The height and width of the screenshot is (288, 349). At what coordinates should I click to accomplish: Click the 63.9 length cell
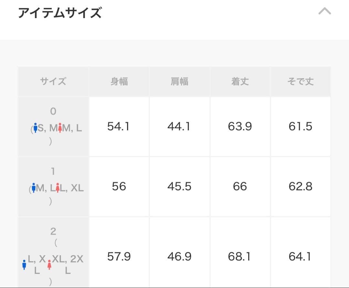pyautogui.click(x=240, y=127)
